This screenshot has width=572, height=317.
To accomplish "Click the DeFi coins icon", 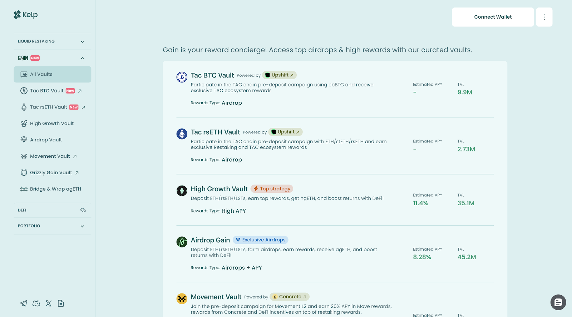I will [83, 210].
